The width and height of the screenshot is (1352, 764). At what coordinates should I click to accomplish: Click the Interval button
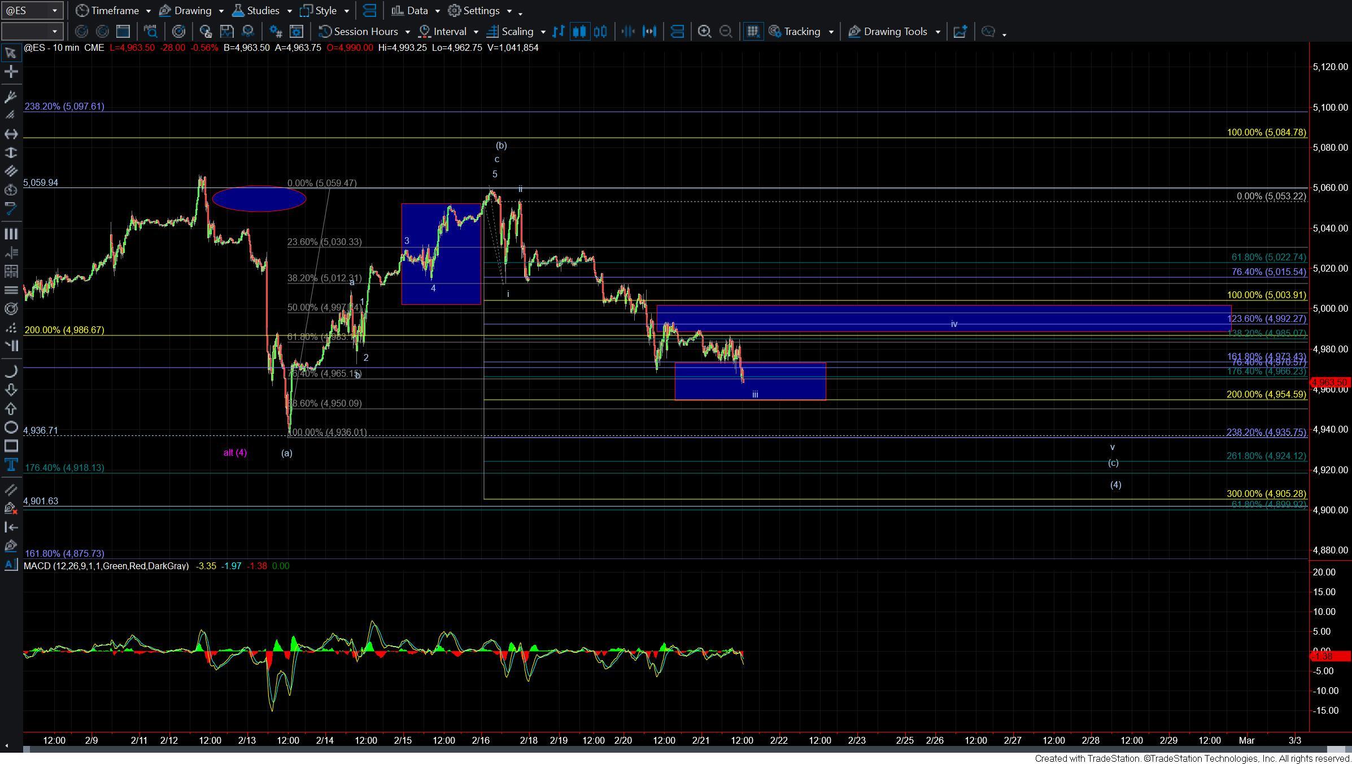click(x=443, y=32)
